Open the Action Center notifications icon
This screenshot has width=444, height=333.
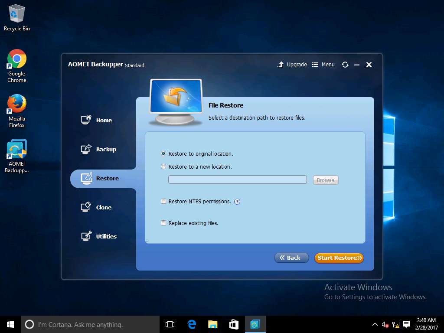click(x=406, y=324)
